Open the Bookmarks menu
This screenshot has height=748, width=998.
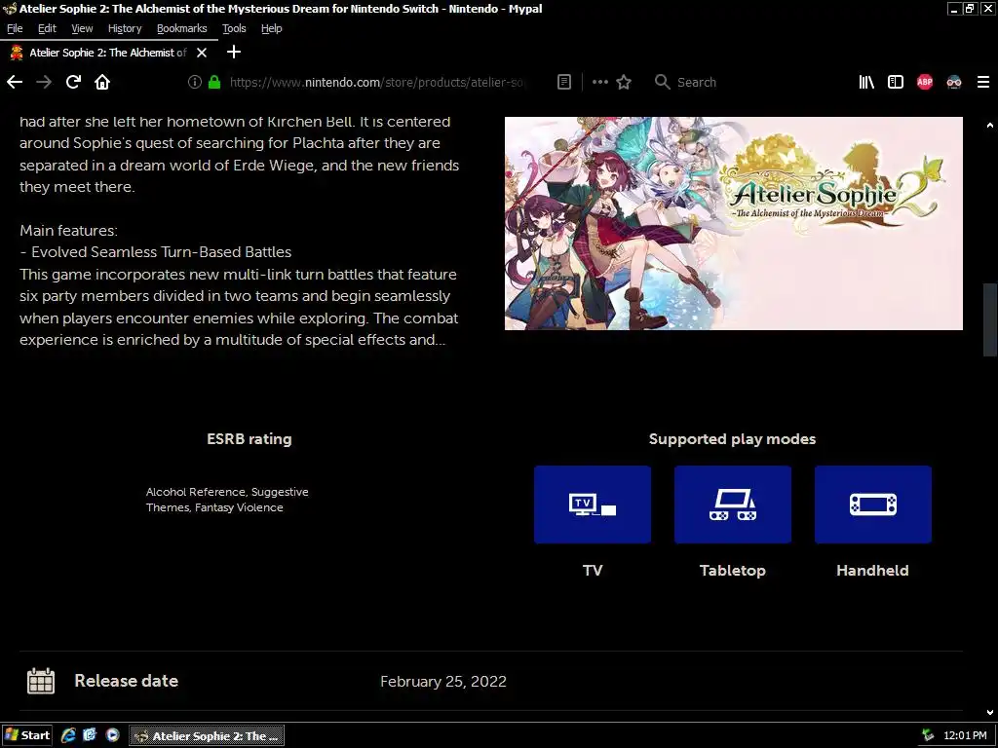tap(182, 28)
